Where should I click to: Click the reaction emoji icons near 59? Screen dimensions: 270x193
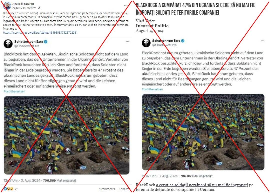tap(9, 189)
